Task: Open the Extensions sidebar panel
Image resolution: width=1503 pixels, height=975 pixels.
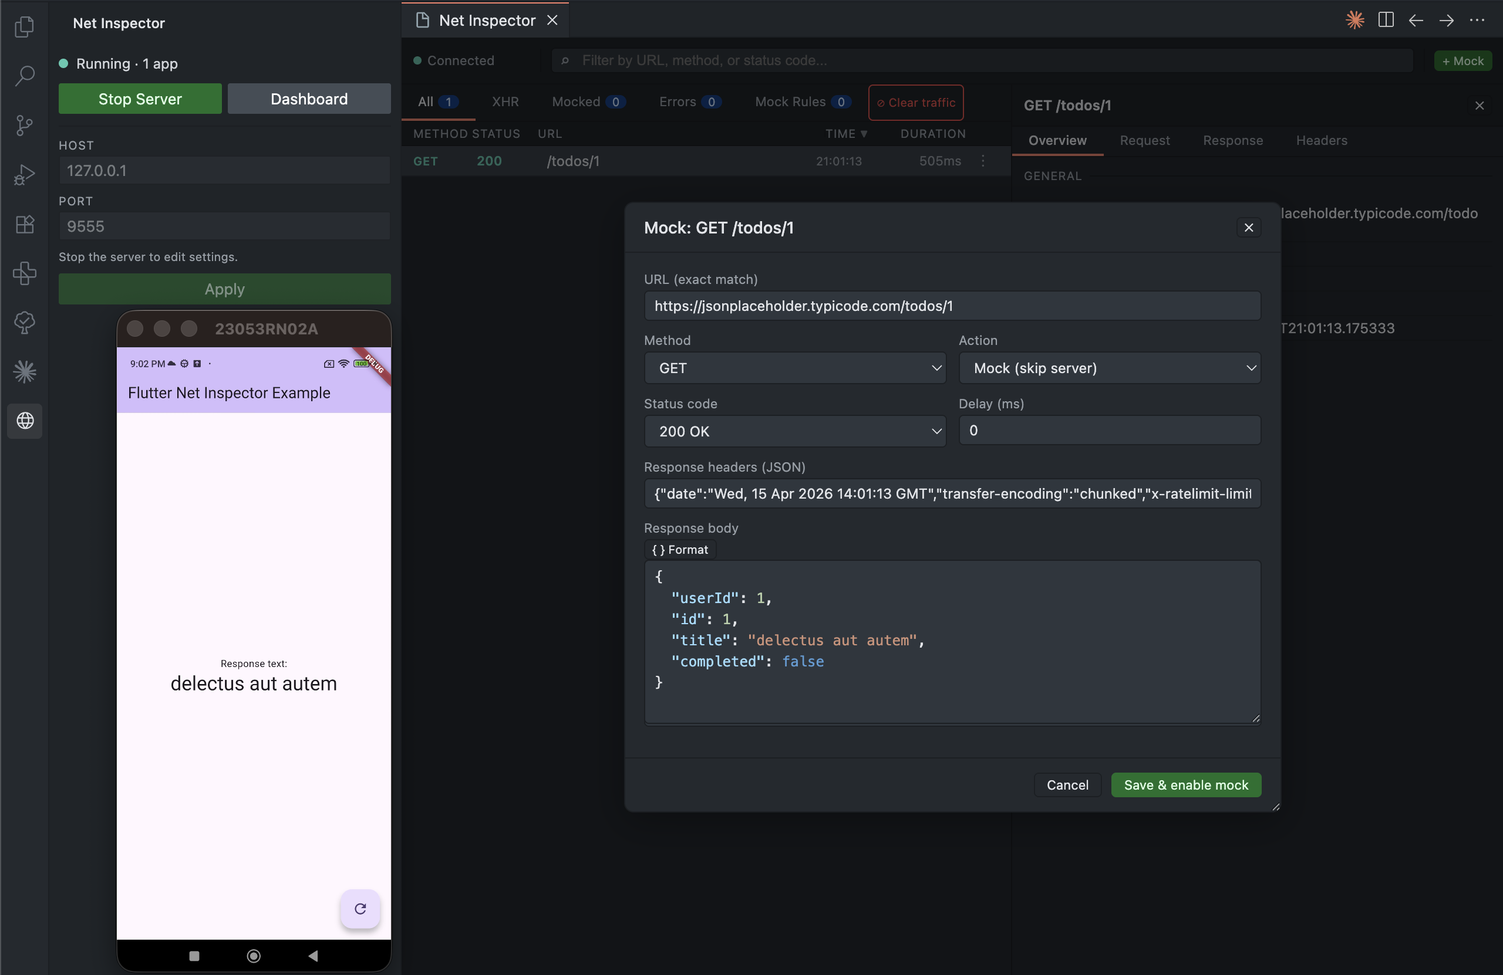Action: 24,224
